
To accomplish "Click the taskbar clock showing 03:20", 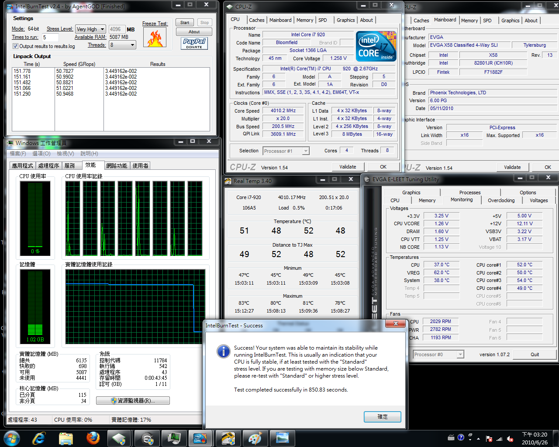I will [535, 438].
